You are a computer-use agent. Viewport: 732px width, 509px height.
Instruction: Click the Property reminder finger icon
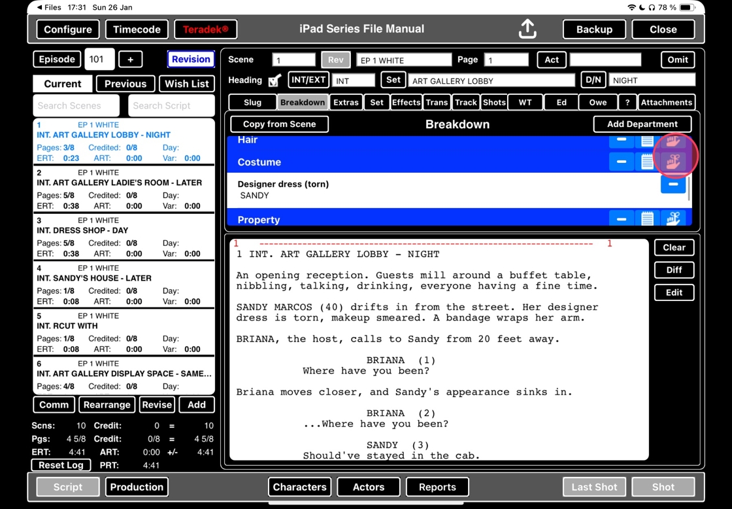point(673,219)
